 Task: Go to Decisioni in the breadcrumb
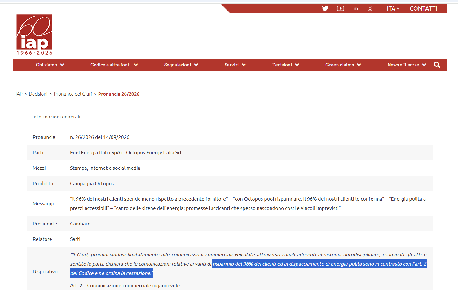[38, 94]
